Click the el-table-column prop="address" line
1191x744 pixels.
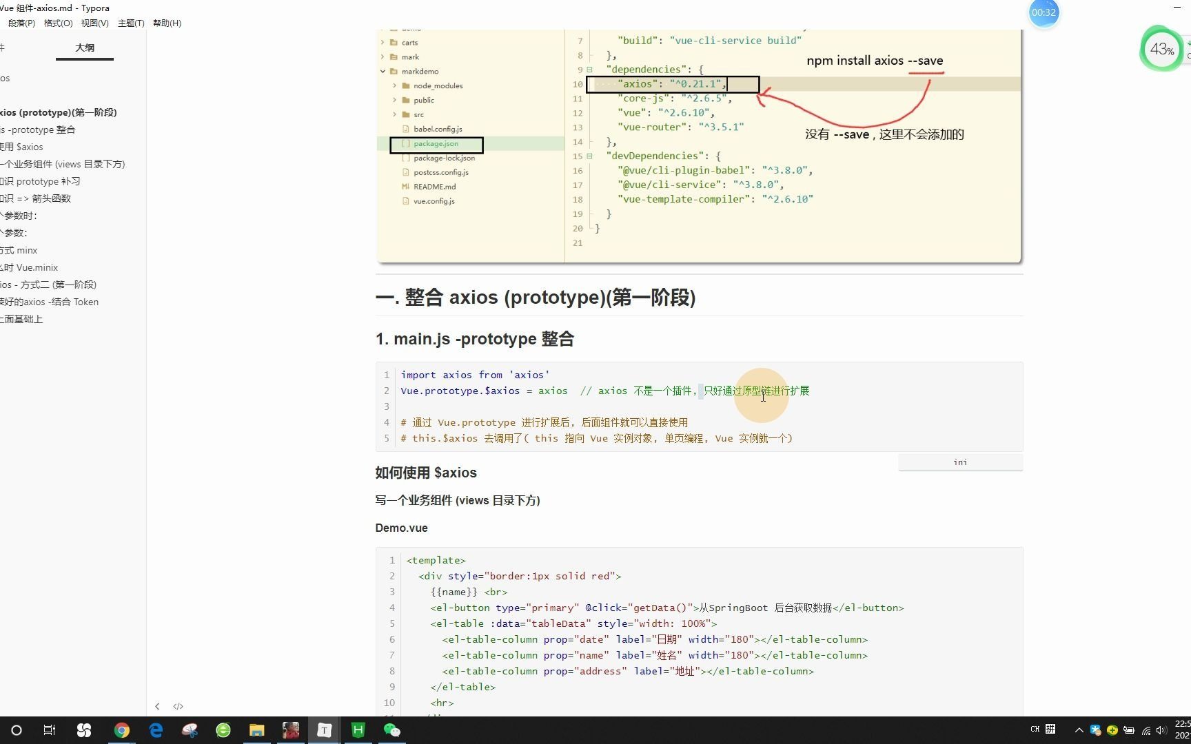(628, 671)
